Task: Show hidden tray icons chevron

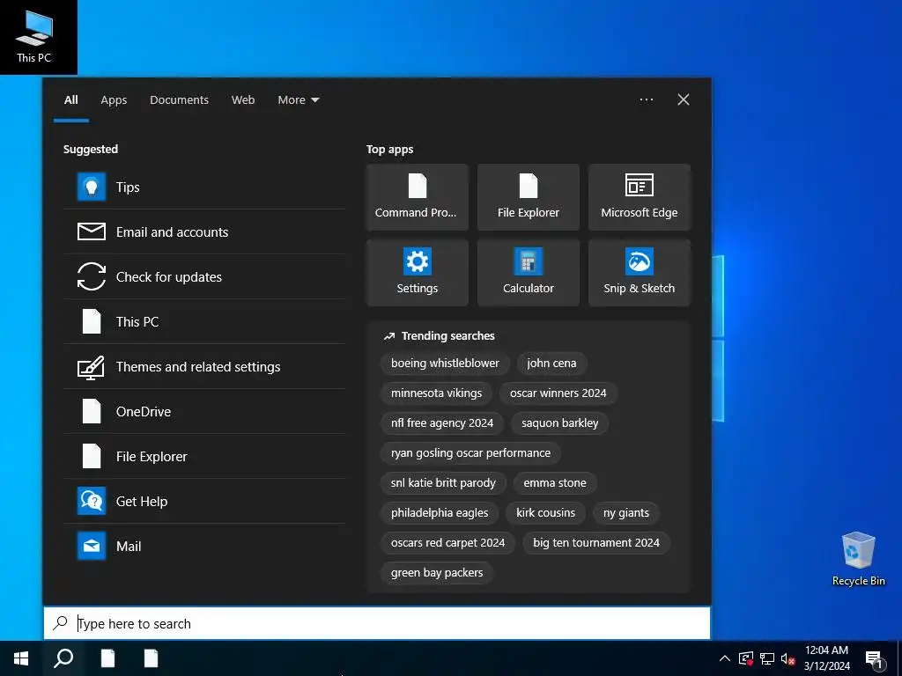Action: pos(725,658)
